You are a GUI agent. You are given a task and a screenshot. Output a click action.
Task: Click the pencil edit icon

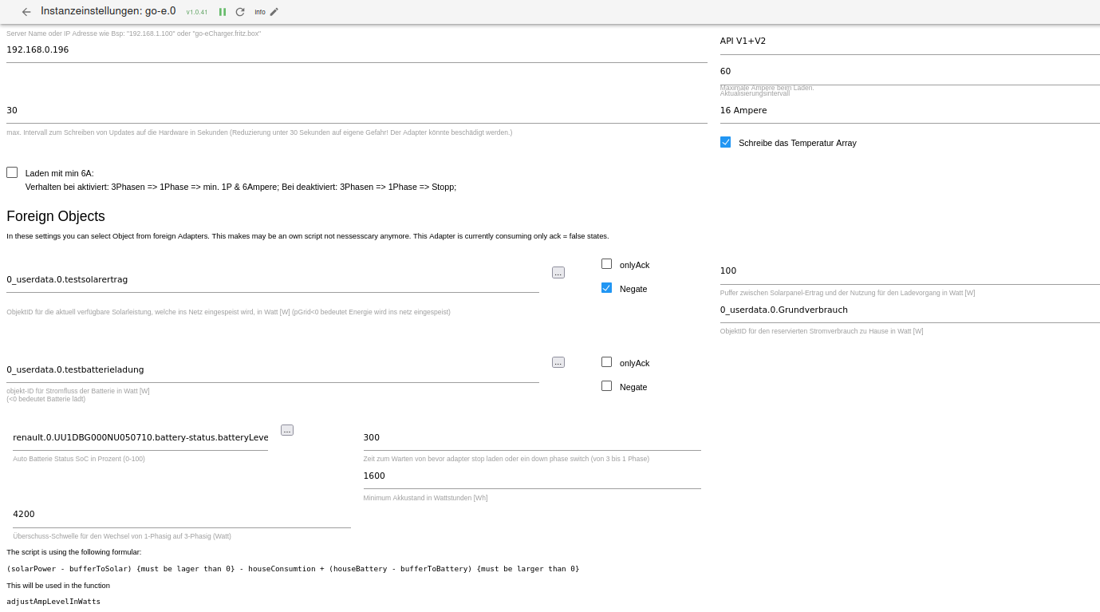pos(274,12)
